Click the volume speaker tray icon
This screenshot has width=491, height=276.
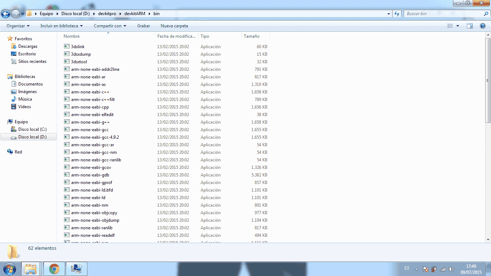coord(451,269)
